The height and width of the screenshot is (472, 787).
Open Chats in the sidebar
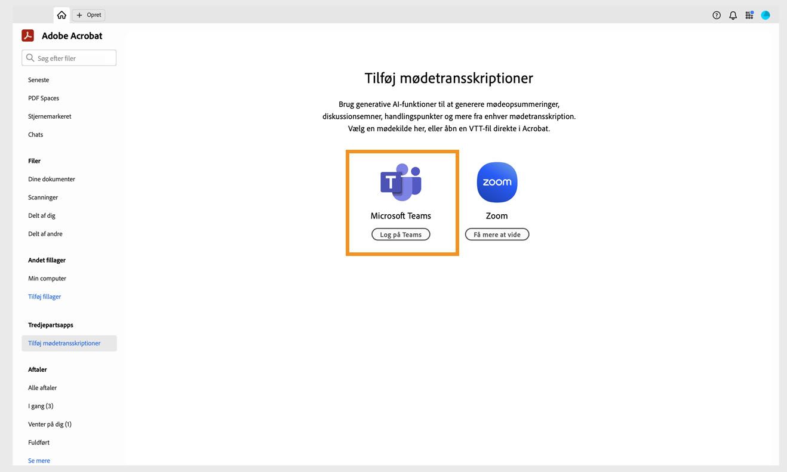coord(36,134)
